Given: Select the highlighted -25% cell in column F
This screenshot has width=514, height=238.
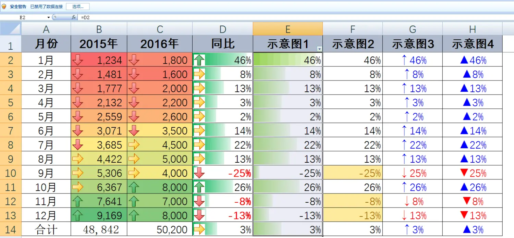Looking at the screenshot, I should [x=353, y=173].
